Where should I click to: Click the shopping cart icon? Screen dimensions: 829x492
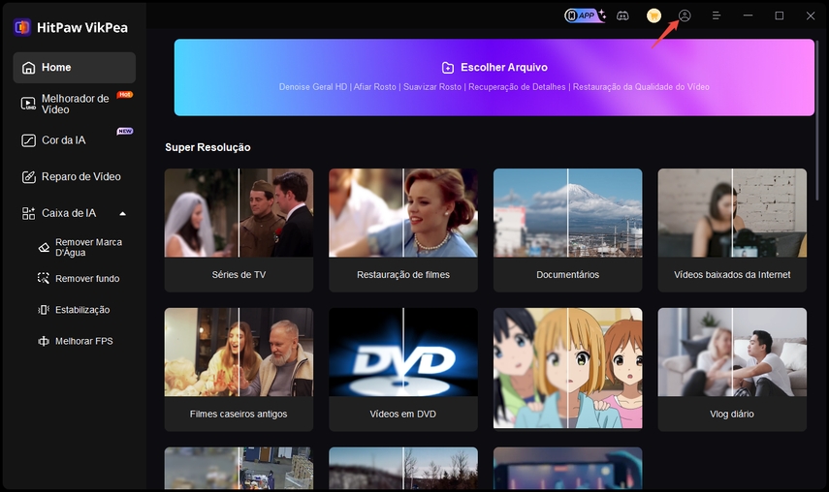(654, 15)
